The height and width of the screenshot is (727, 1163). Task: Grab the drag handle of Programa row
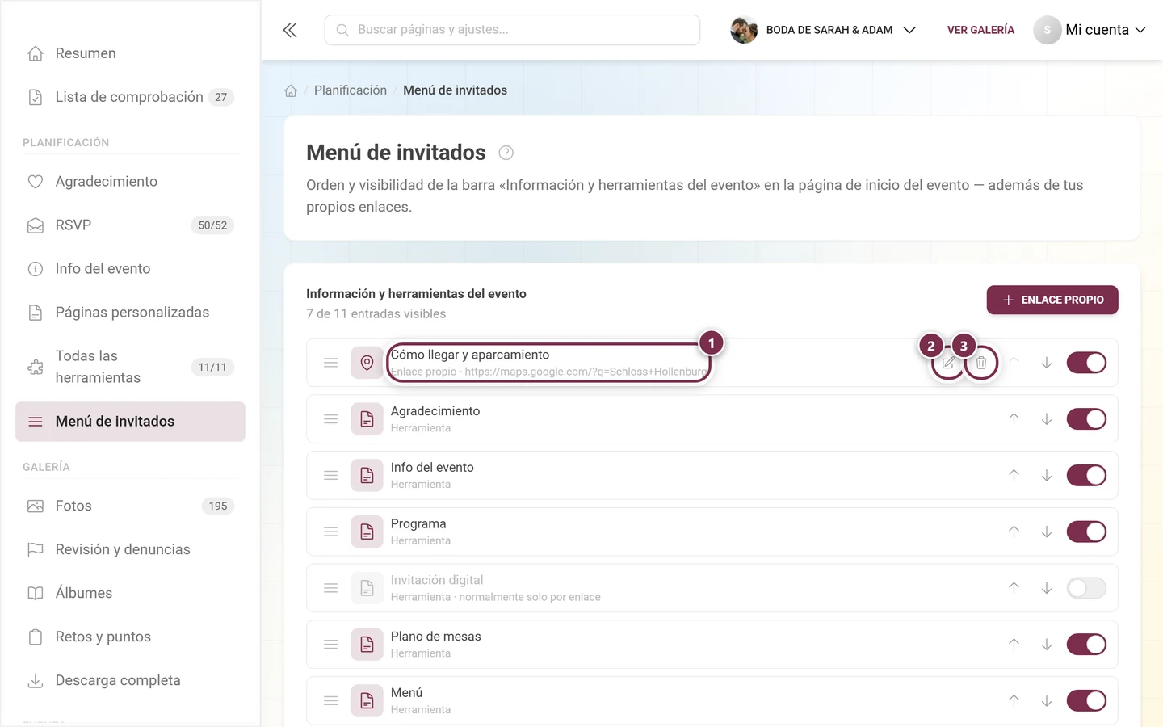[x=330, y=532]
